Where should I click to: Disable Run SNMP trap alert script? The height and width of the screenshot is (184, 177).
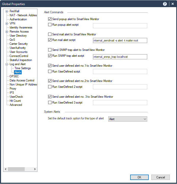tap(50, 56)
